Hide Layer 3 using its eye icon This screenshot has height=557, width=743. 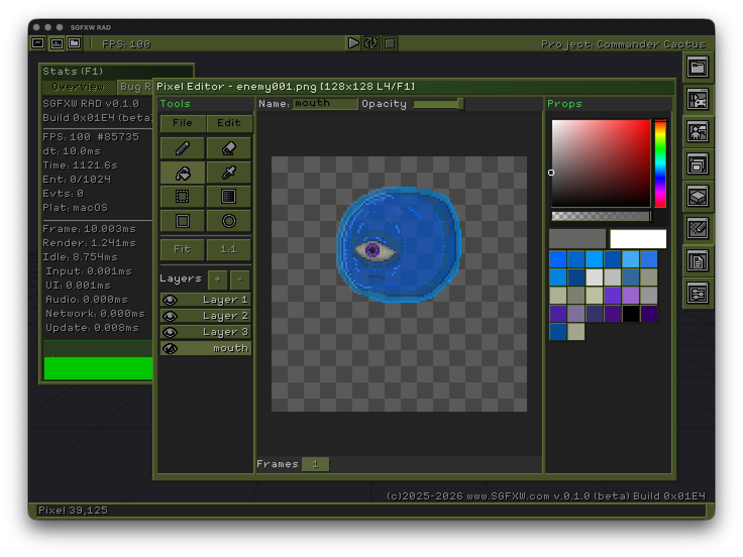(171, 332)
